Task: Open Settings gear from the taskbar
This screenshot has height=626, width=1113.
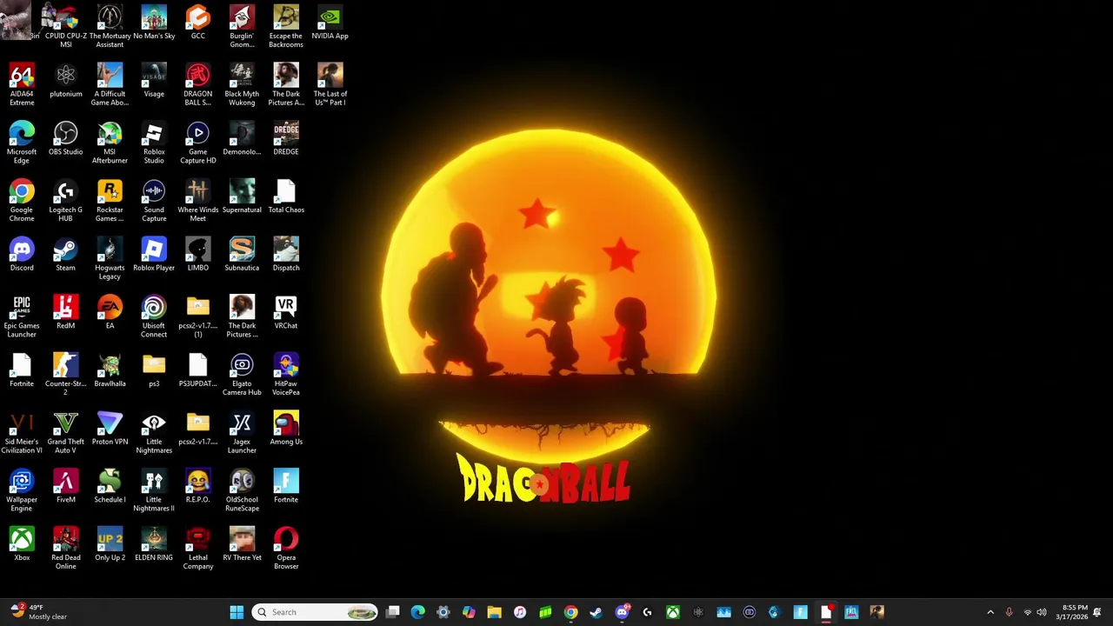Action: (443, 612)
